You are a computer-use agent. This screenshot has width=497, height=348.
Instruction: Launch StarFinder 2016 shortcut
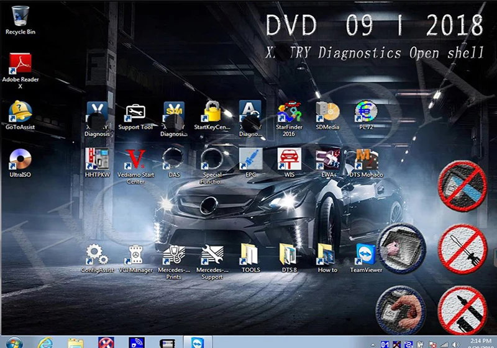coord(289,119)
